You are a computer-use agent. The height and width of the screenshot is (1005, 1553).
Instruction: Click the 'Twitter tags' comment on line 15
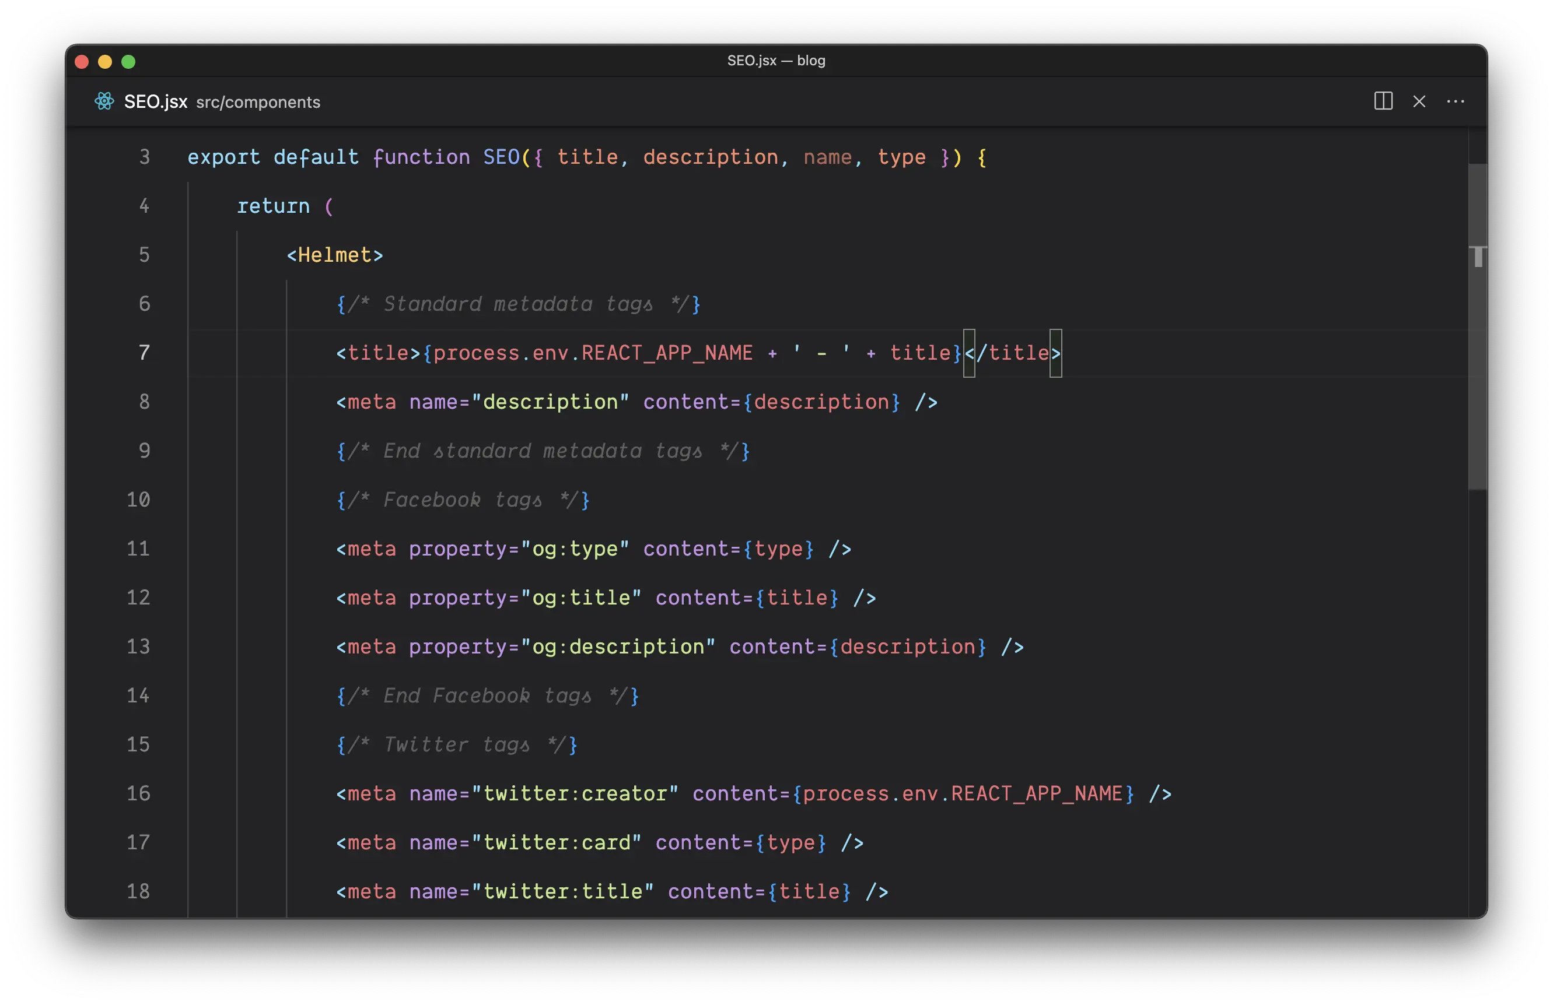(x=457, y=744)
